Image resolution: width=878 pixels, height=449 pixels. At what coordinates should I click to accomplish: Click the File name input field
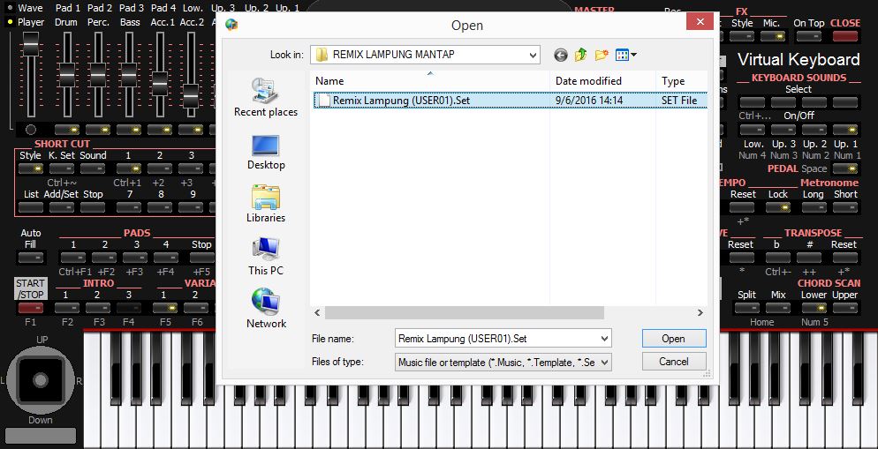[496, 338]
